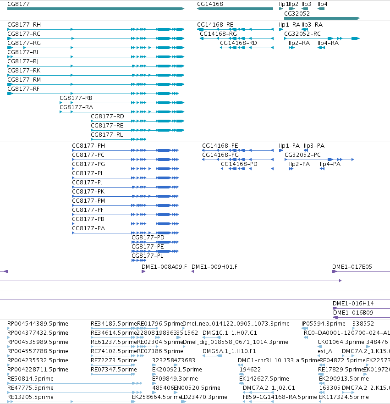Image resolution: width=390 pixels, height=404 pixels.
Task: Select protein CG8177-PF
Action: (x=88, y=210)
